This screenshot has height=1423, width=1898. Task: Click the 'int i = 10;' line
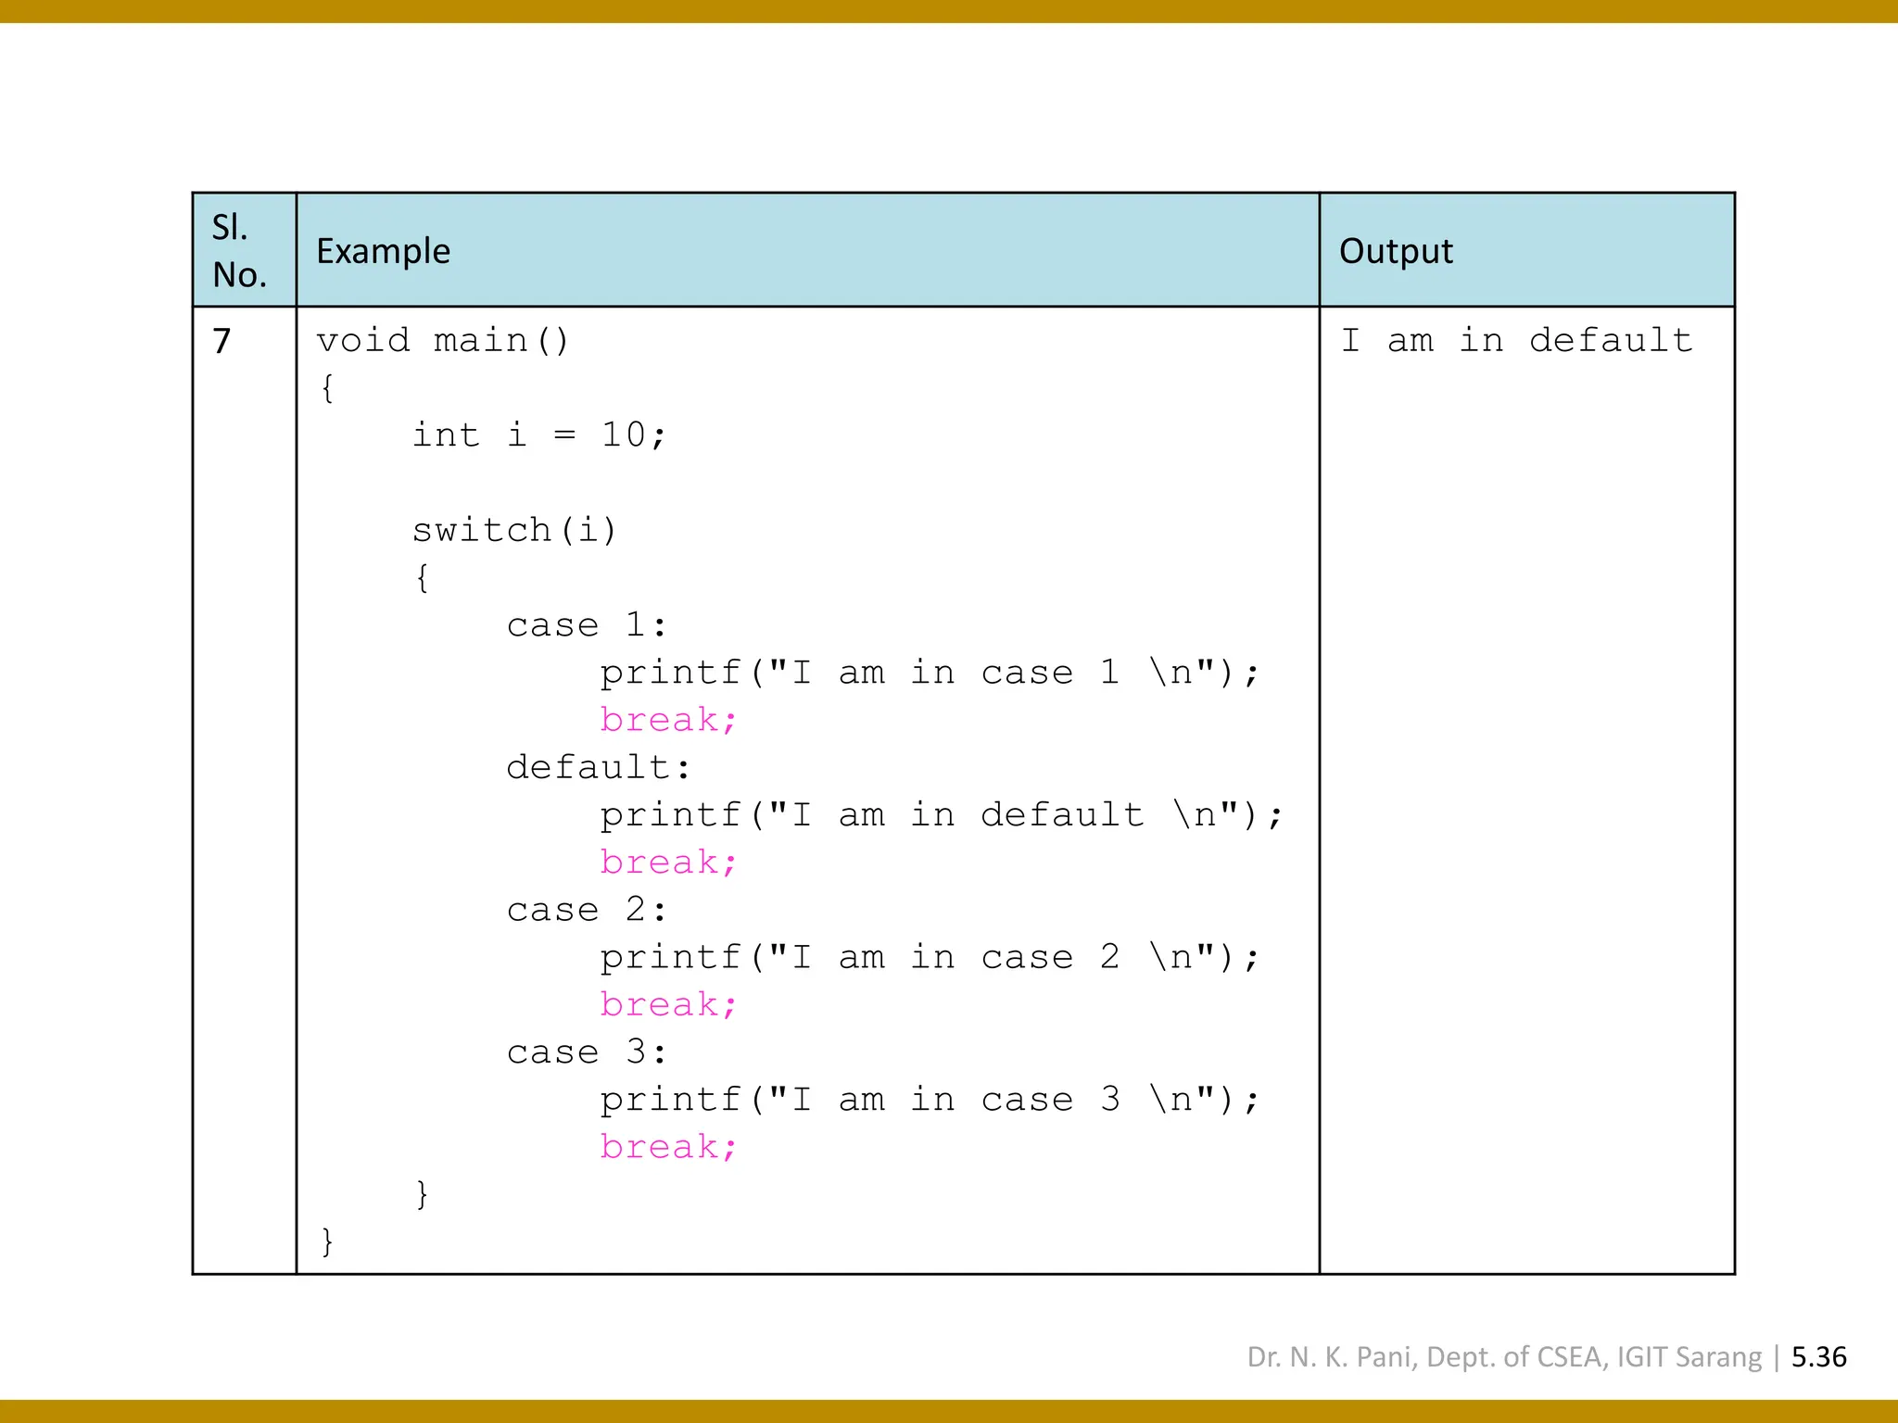(538, 435)
